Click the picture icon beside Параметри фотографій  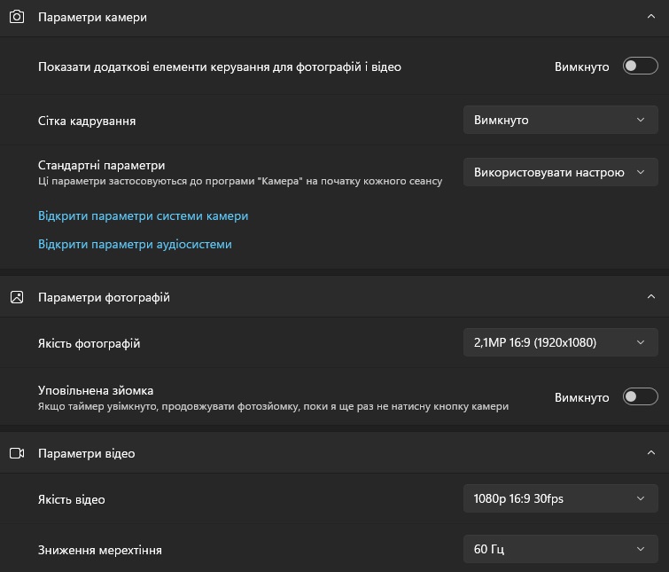(x=17, y=297)
